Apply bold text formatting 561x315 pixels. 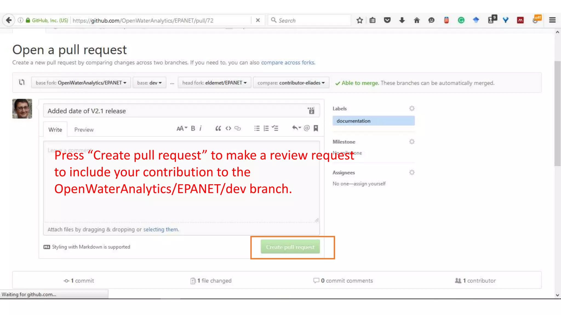(x=193, y=128)
